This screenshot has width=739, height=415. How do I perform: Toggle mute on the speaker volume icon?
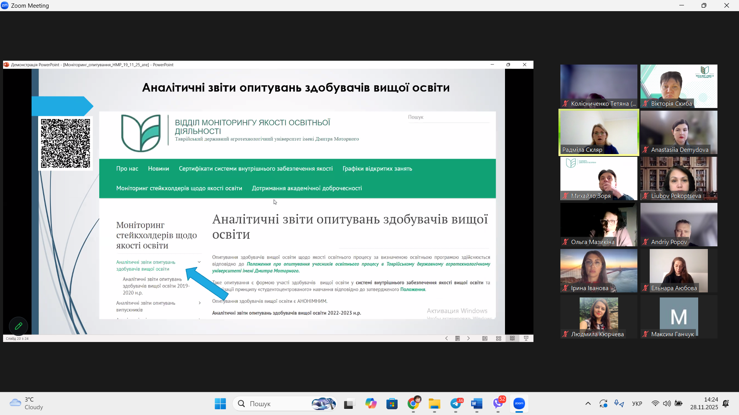pyautogui.click(x=667, y=403)
